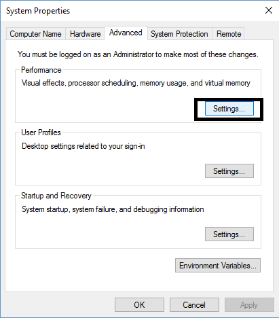The width and height of the screenshot is (279, 318).
Task: Close the System Properties window
Action: pos(269,10)
